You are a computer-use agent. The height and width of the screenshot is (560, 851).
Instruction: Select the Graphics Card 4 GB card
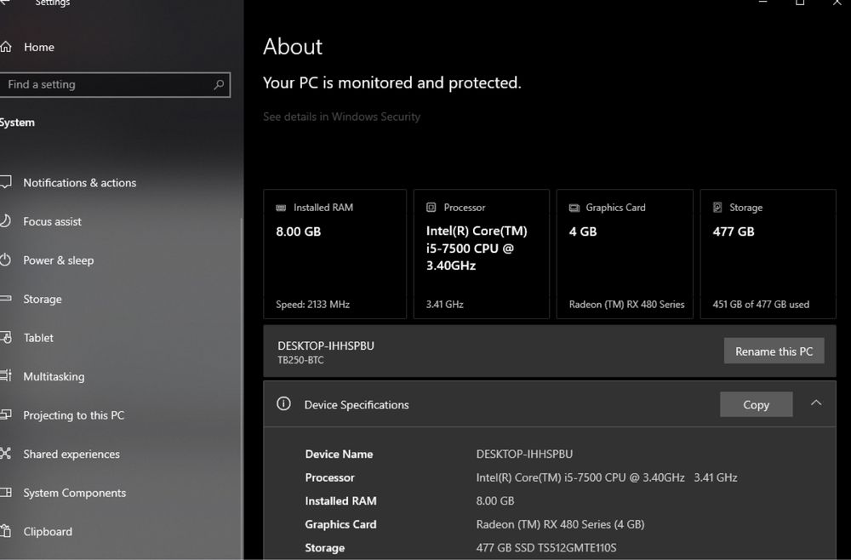pyautogui.click(x=625, y=254)
